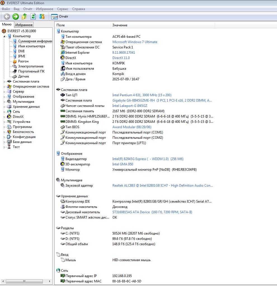Image resolution: width=277 pixels, height=286 pixels.
Task: Switch to the Избранное tab in the sidebar
Action: (24, 25)
